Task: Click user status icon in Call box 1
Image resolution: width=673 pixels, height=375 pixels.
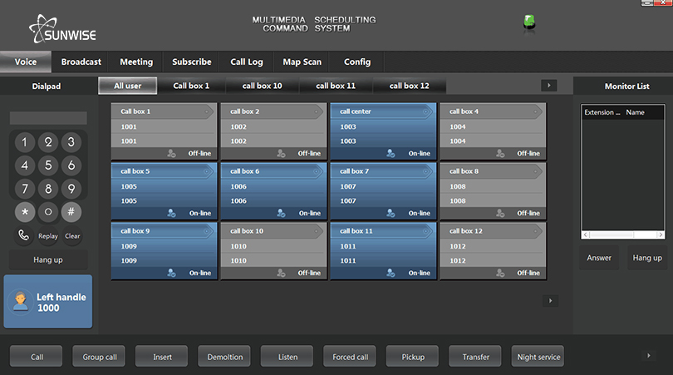Action: point(171,153)
